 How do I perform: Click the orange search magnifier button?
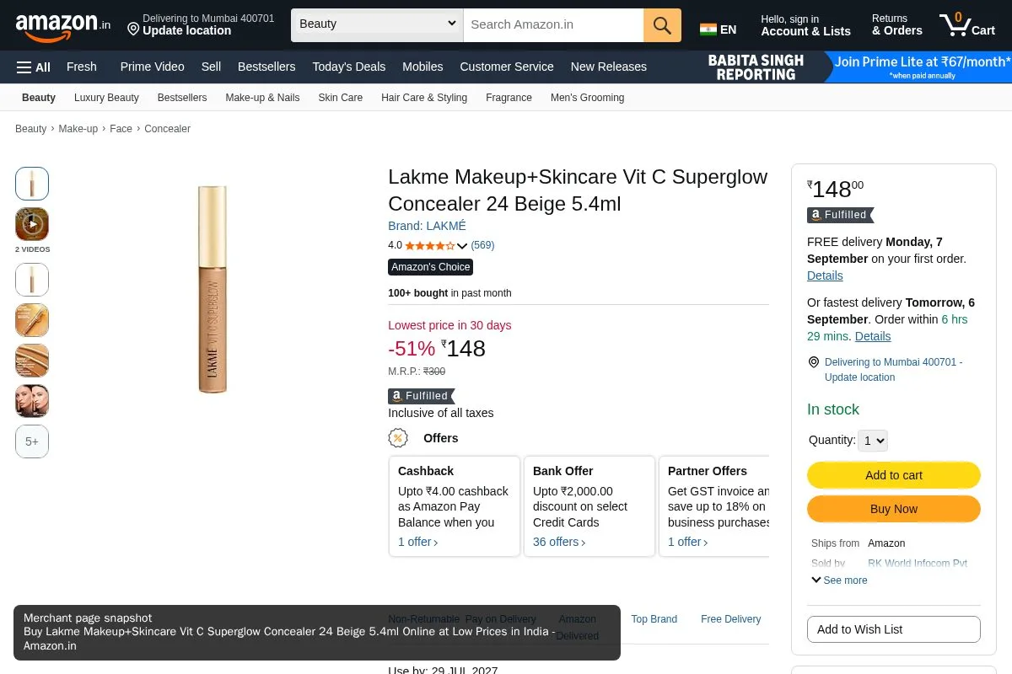click(x=662, y=25)
